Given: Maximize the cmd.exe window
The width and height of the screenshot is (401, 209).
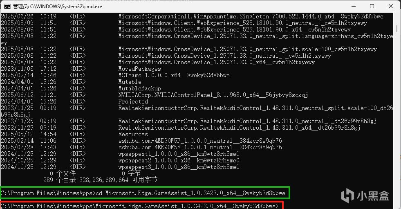Looking at the screenshot, I should (372, 7).
